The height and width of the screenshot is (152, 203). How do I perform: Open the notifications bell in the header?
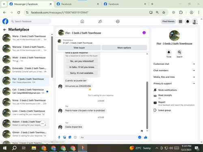tap(188, 21)
